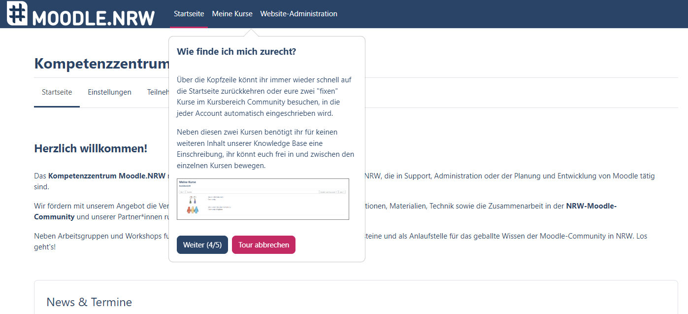The height and width of the screenshot is (314, 688).
Task: Click the News & Termine section heading
Action: point(89,302)
